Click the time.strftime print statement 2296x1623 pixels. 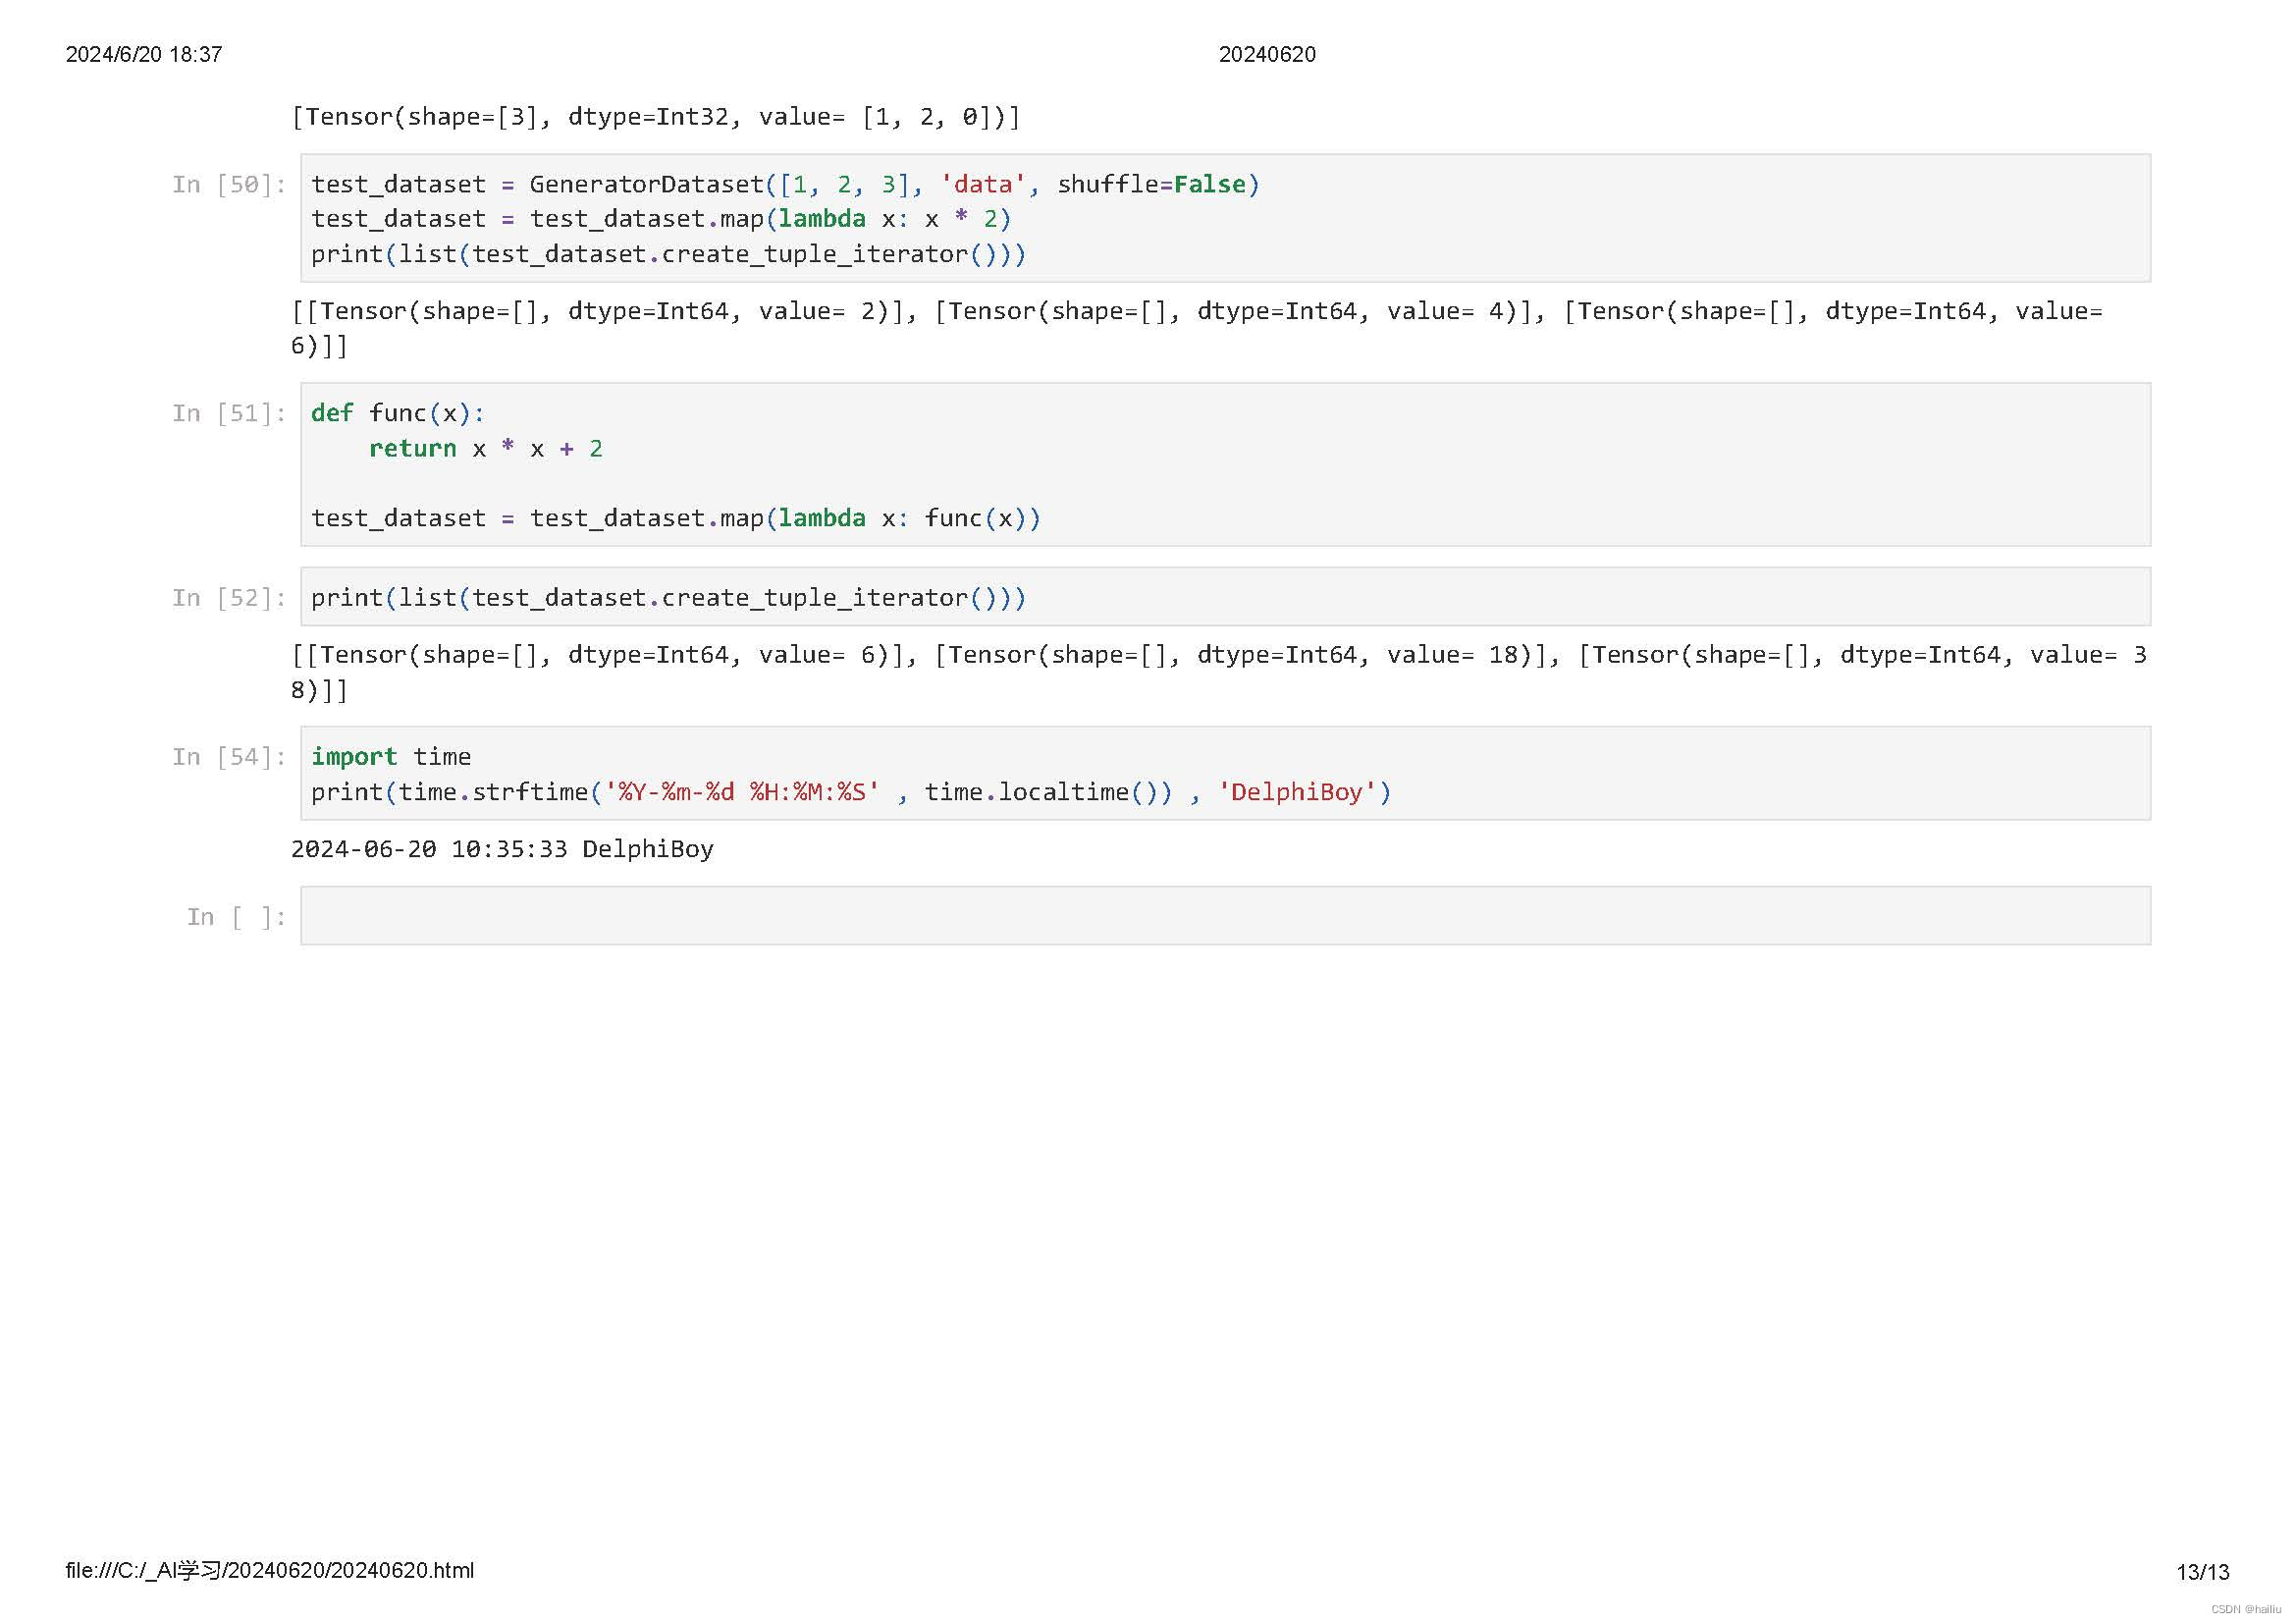click(850, 793)
